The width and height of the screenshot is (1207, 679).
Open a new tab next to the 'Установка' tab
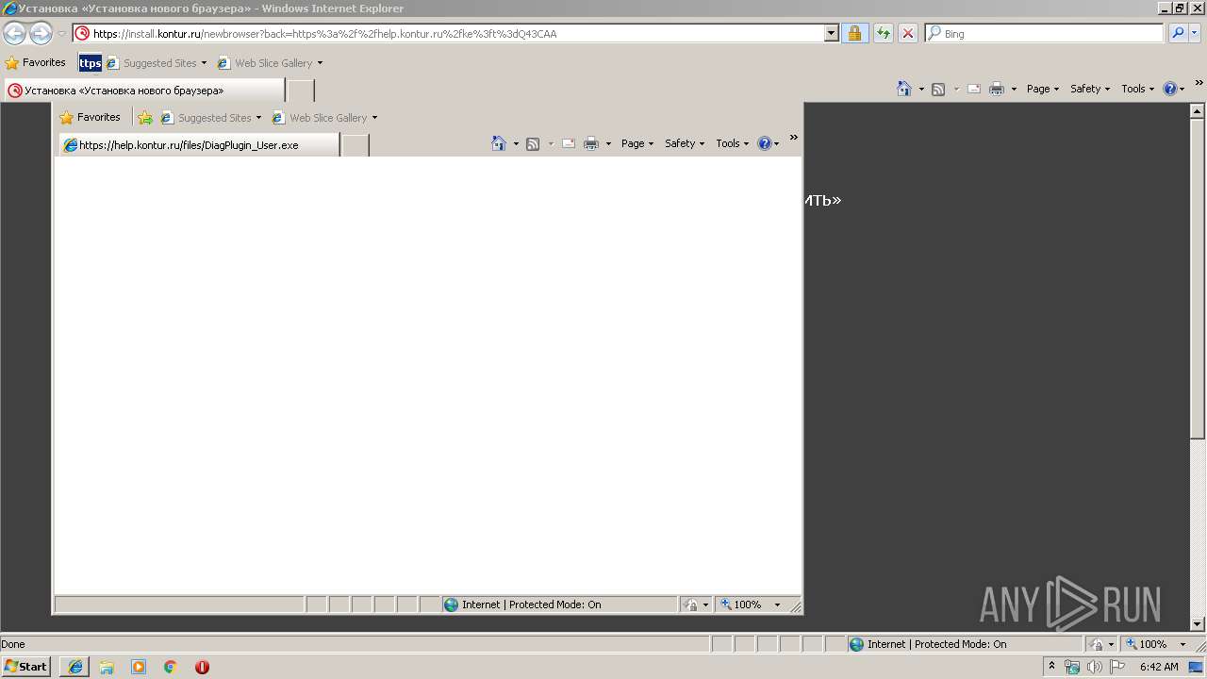click(300, 91)
